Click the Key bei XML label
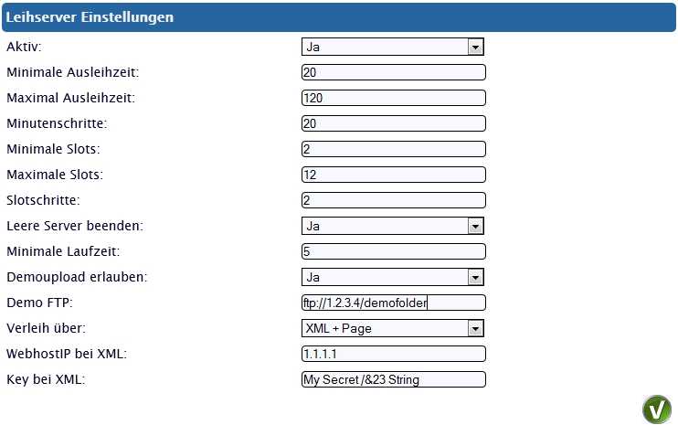The height and width of the screenshot is (425, 678). pos(46,379)
